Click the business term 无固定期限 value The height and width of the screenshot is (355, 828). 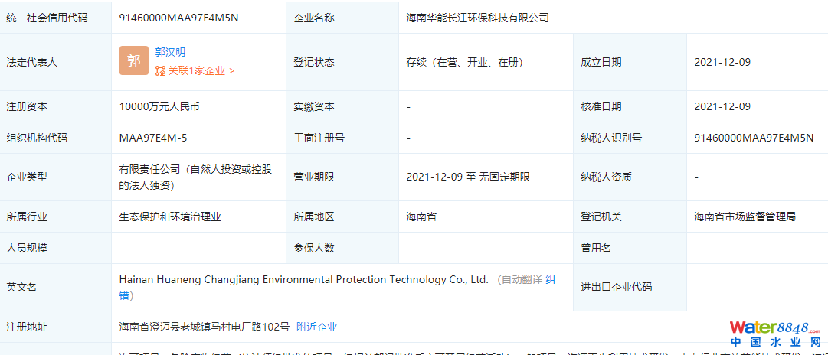click(x=504, y=177)
